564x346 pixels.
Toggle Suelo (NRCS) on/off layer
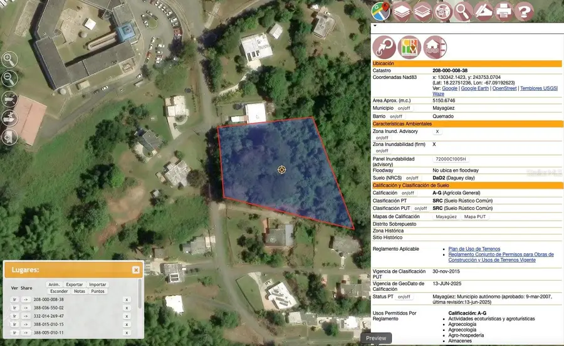(x=412, y=178)
